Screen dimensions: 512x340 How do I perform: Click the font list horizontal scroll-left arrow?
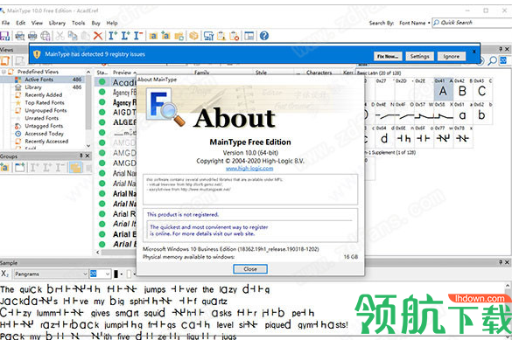[98, 253]
